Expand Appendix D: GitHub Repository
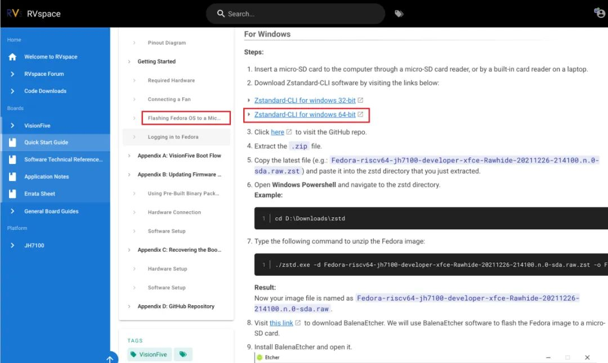Image resolution: width=608 pixels, height=363 pixels. click(129, 306)
